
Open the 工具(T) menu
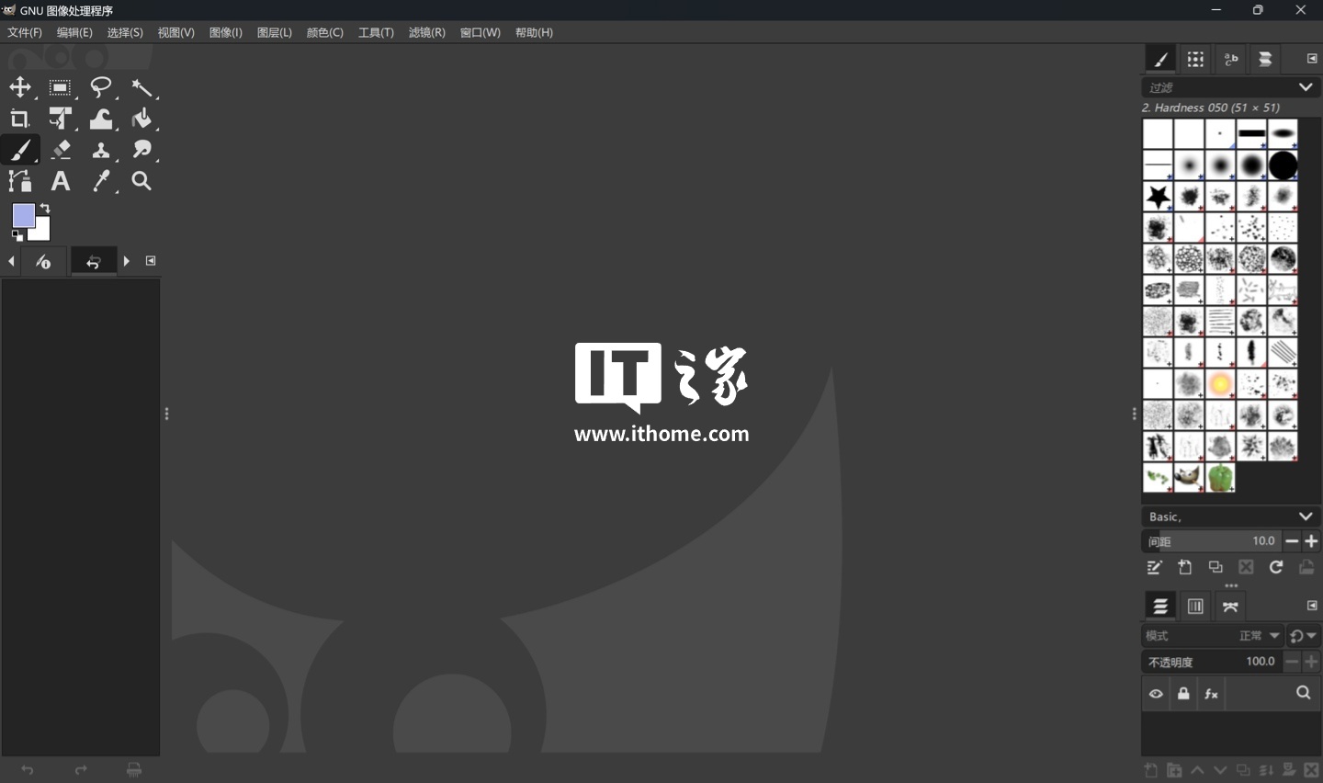376,32
